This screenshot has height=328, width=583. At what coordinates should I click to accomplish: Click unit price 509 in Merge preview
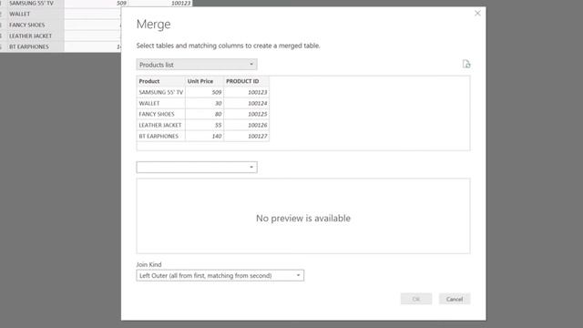(204, 92)
